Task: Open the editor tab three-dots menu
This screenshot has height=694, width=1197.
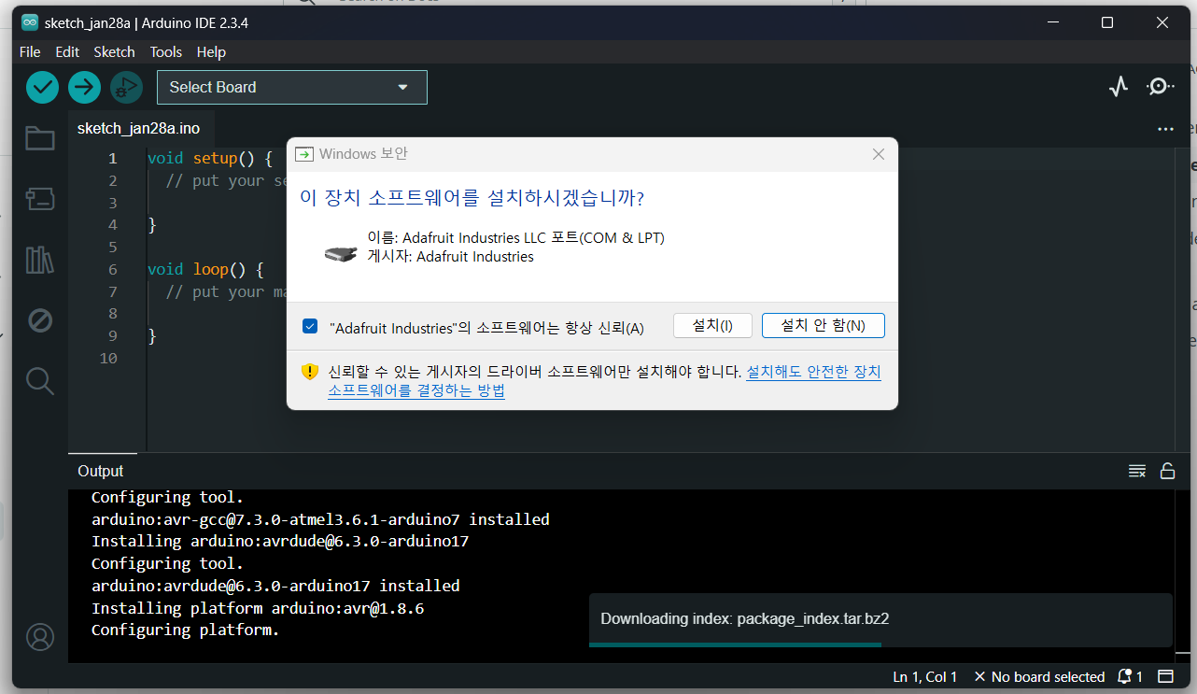Action: (1165, 129)
